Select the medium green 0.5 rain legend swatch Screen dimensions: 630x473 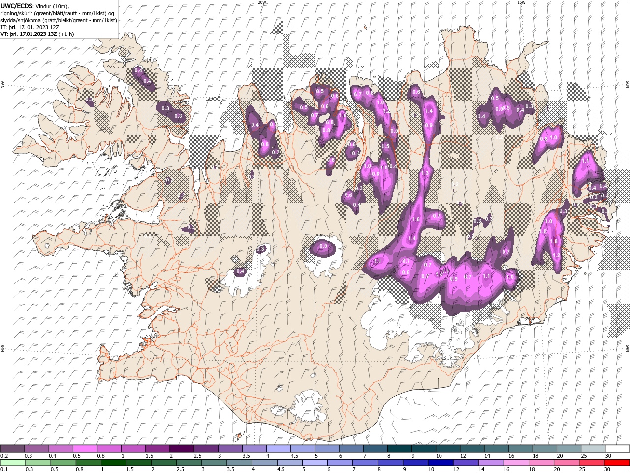pyautogui.click(x=63, y=463)
